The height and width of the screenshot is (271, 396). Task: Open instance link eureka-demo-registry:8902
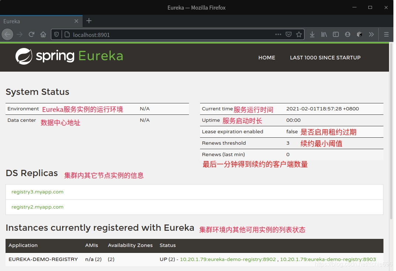coord(228,260)
